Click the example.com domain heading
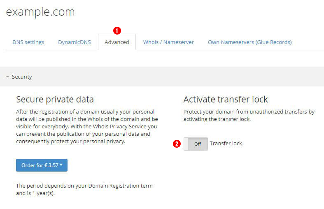The height and width of the screenshot is (209, 324). tap(40, 12)
